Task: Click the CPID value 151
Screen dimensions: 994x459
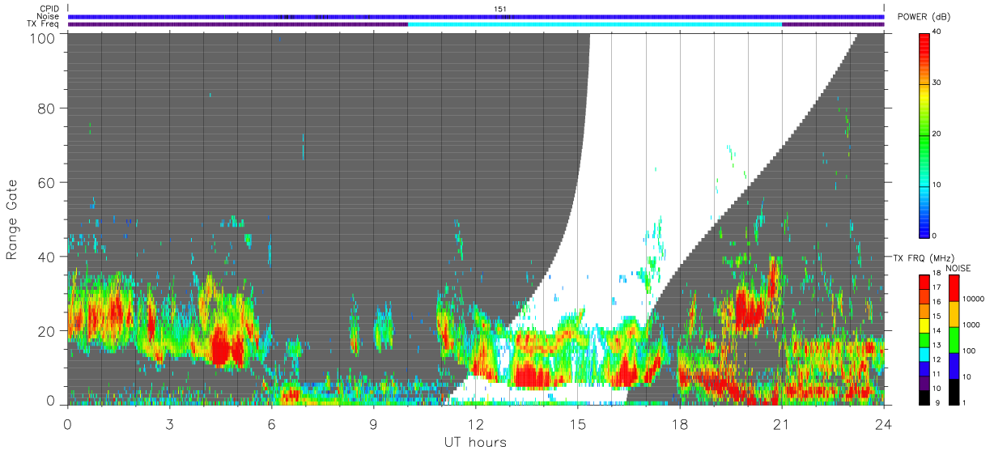Action: coord(501,9)
